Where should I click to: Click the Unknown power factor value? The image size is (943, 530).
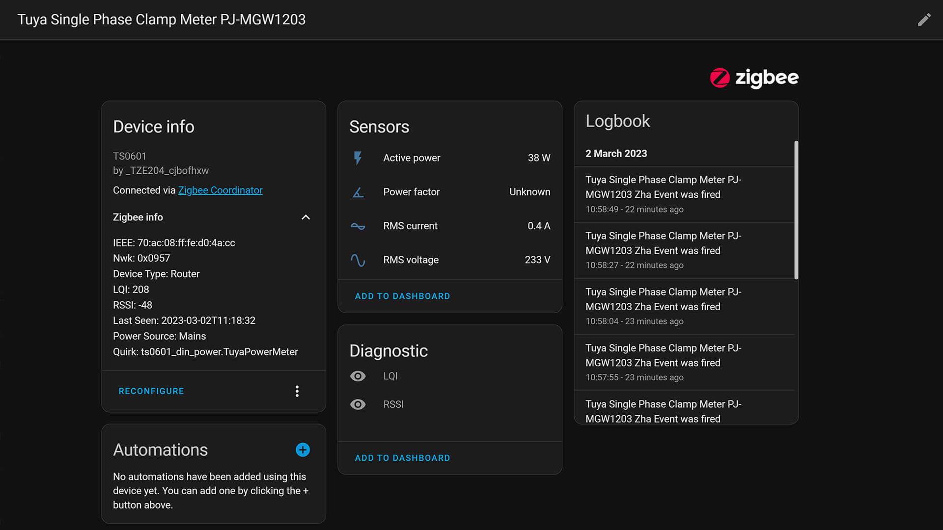click(x=529, y=192)
